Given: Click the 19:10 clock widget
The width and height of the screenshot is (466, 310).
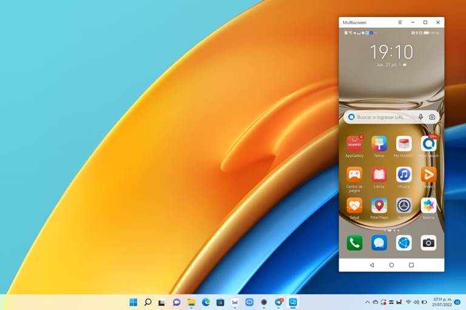Looking at the screenshot, I should (x=391, y=52).
